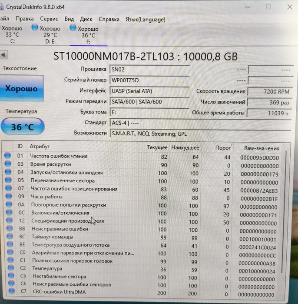
Task: Click status orb for attribute 0A spin retries
Action: (9, 204)
